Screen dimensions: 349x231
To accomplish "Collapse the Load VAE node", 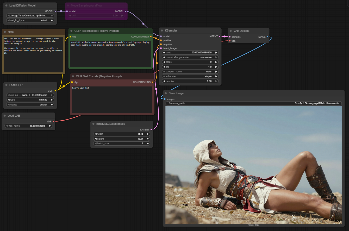I will point(5,116).
